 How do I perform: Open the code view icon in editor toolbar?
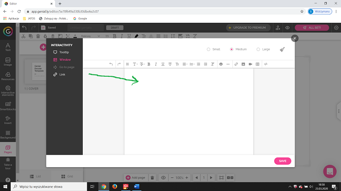point(266,64)
